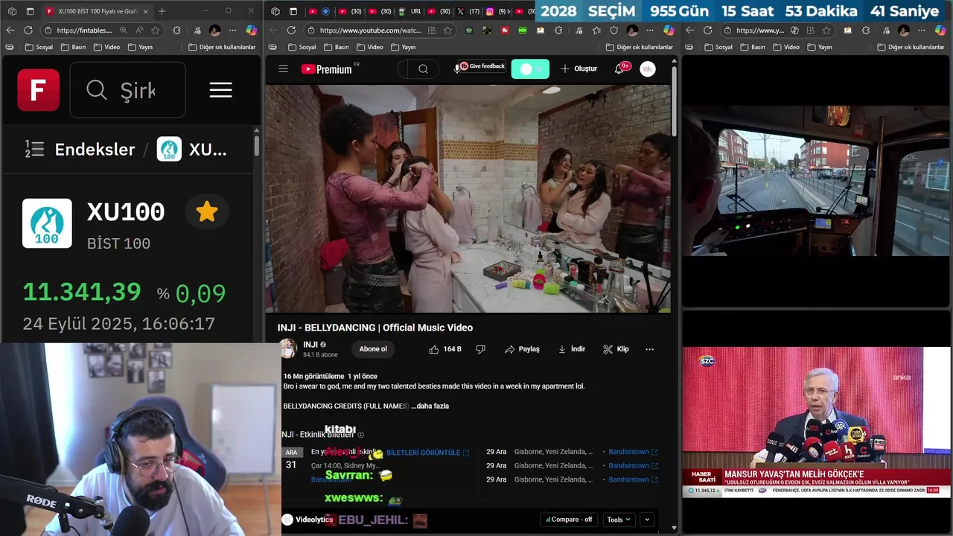The height and width of the screenshot is (536, 953).
Task: Add Fintables page to favorites star
Action: click(x=156, y=31)
